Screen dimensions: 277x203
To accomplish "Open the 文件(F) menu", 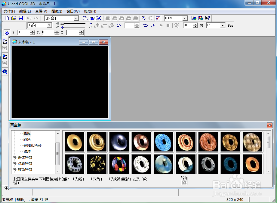I will 9,11.
